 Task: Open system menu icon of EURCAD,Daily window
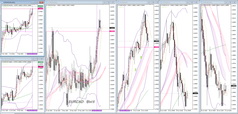[47, 2]
